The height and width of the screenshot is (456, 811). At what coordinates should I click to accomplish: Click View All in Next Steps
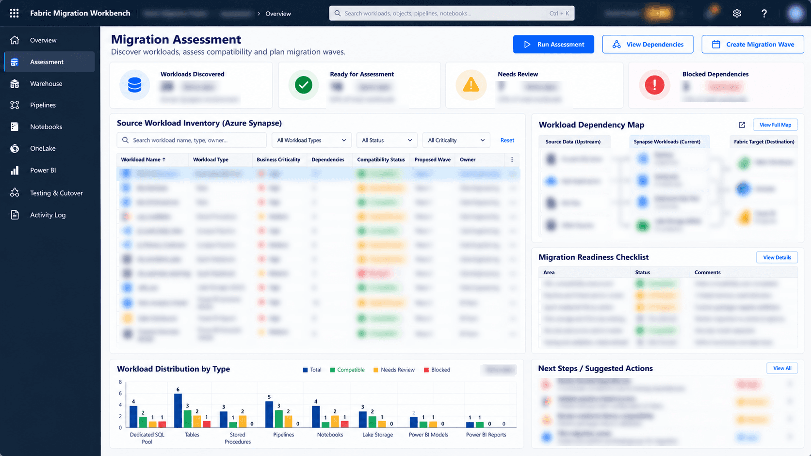(x=782, y=368)
